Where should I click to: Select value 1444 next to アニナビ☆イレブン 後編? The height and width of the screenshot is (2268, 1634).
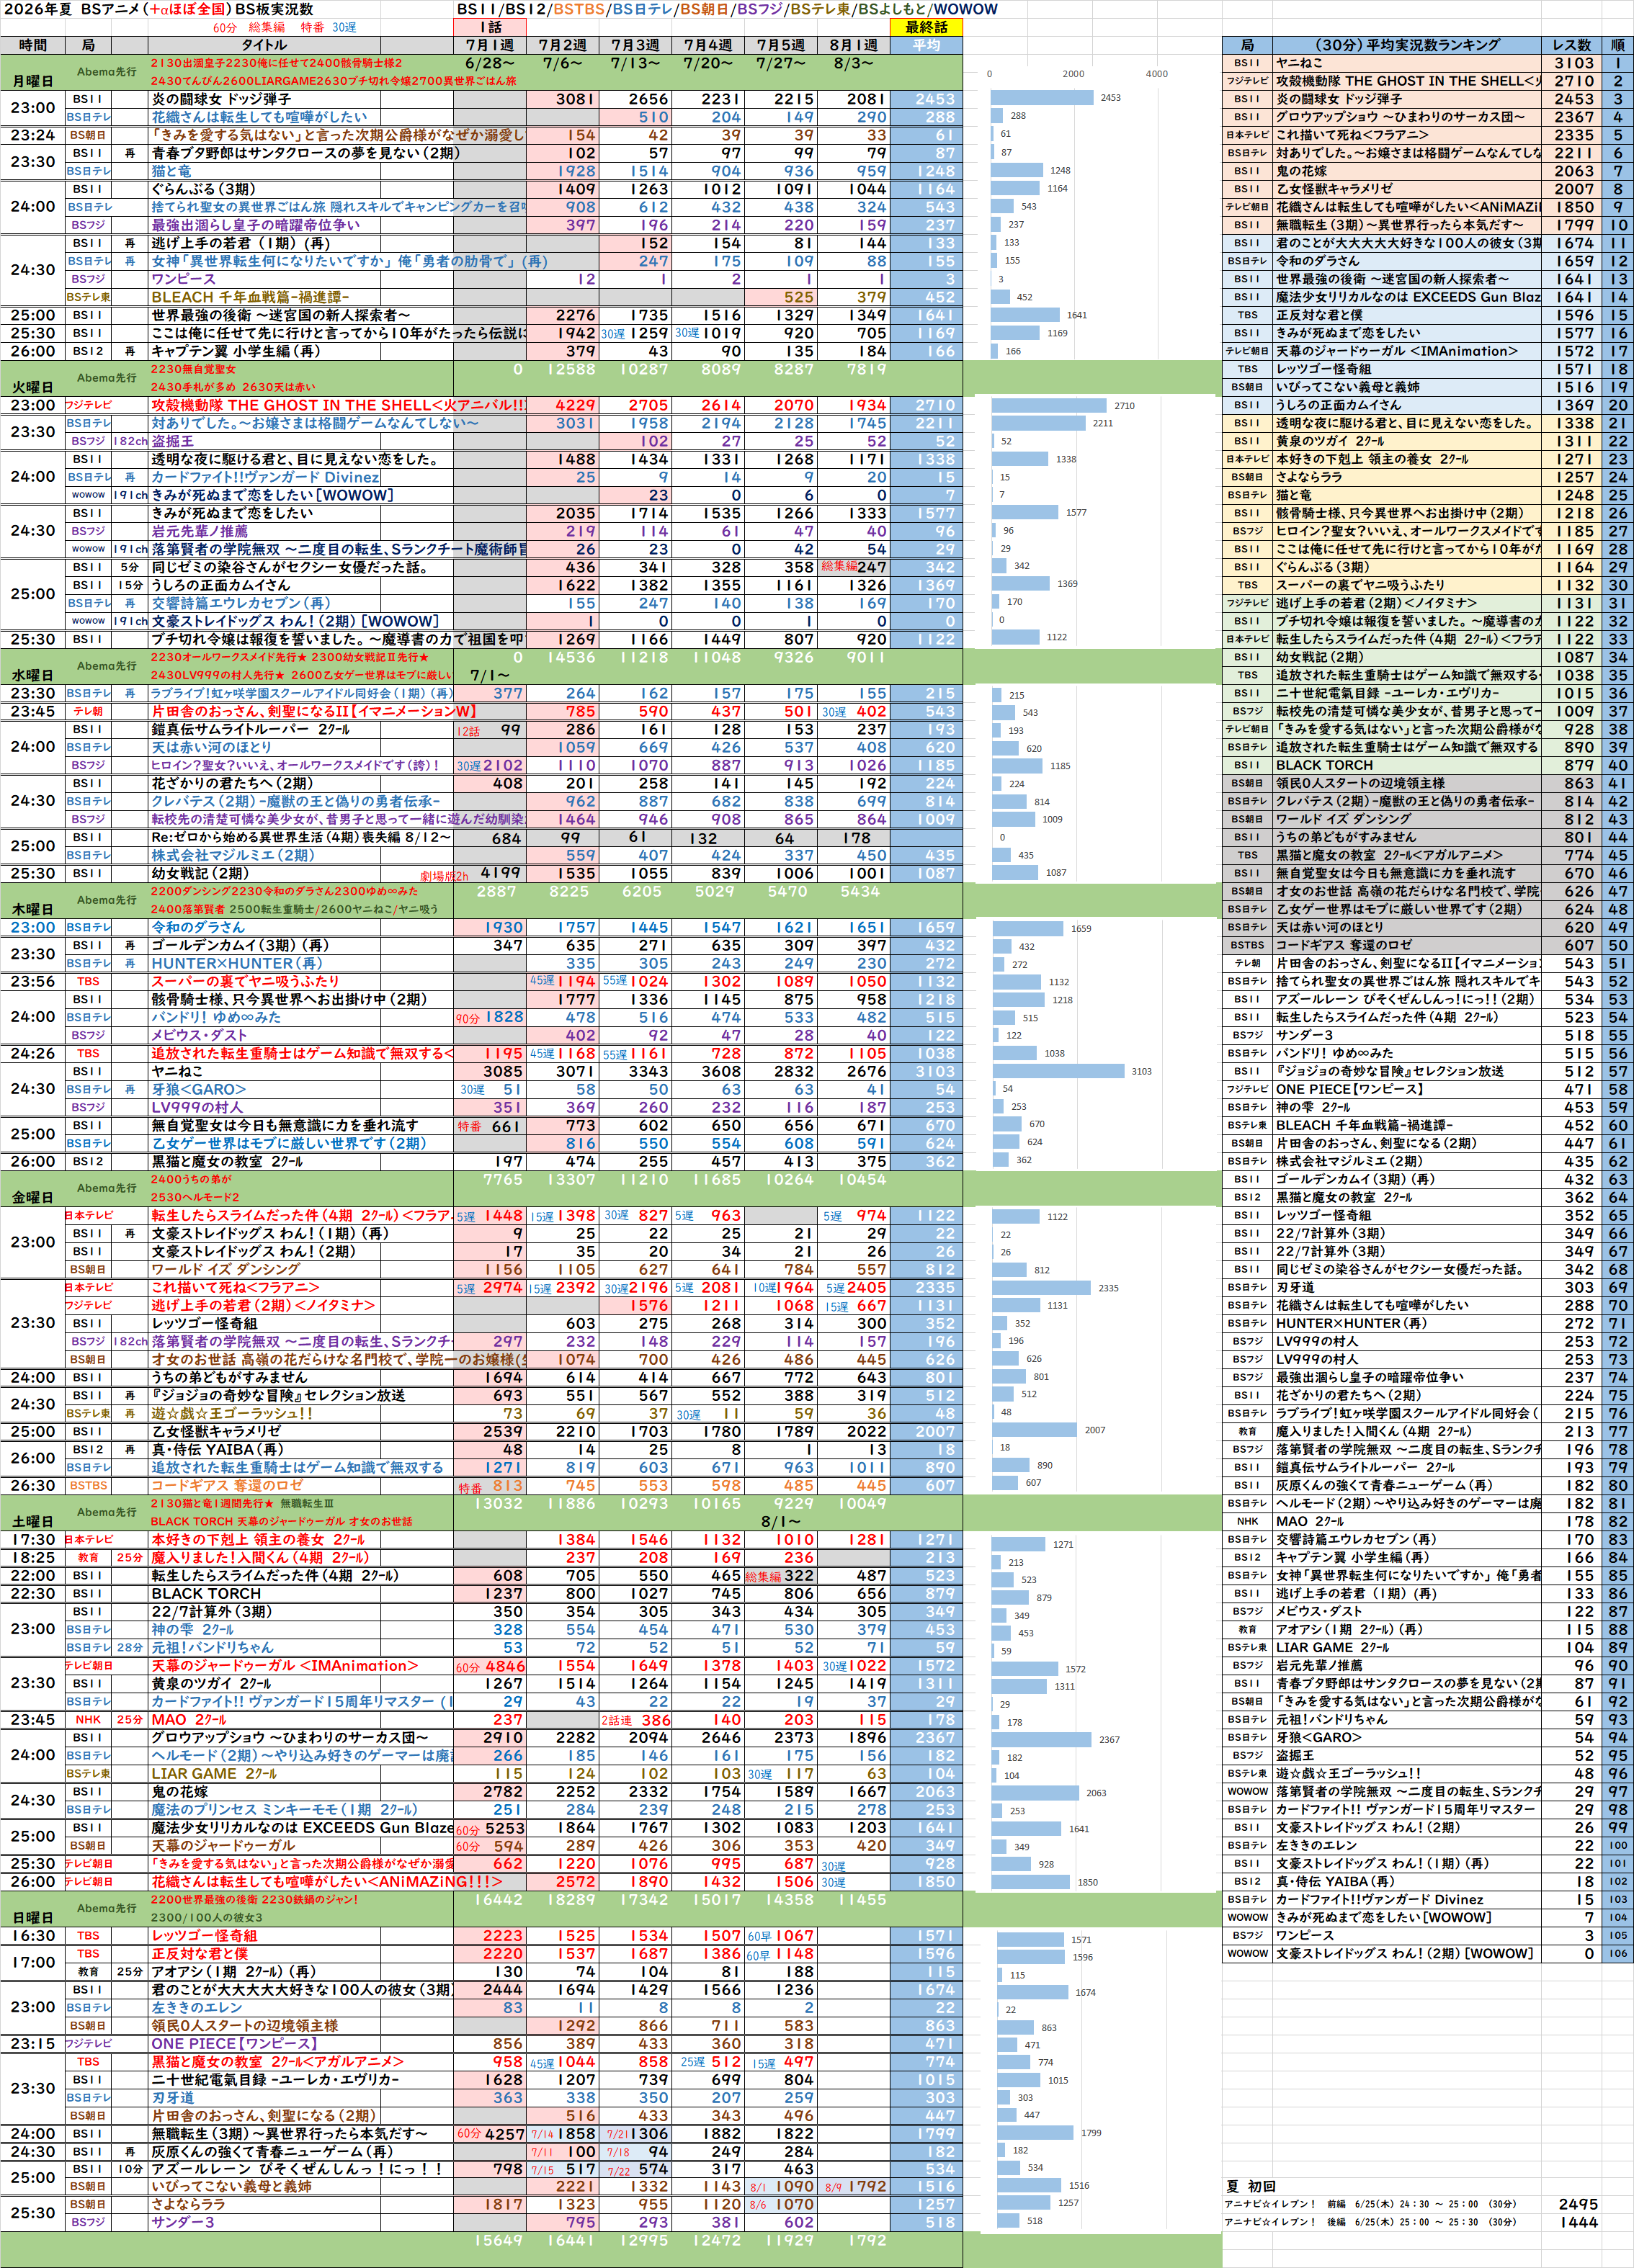point(1579,2222)
